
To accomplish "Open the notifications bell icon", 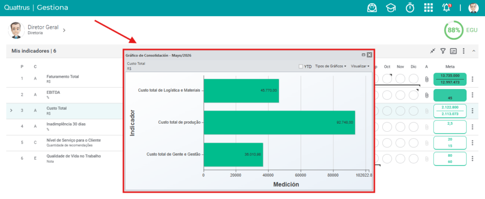I will 447,8.
